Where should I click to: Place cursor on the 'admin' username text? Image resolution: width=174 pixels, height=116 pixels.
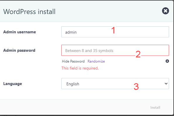(x=71, y=32)
